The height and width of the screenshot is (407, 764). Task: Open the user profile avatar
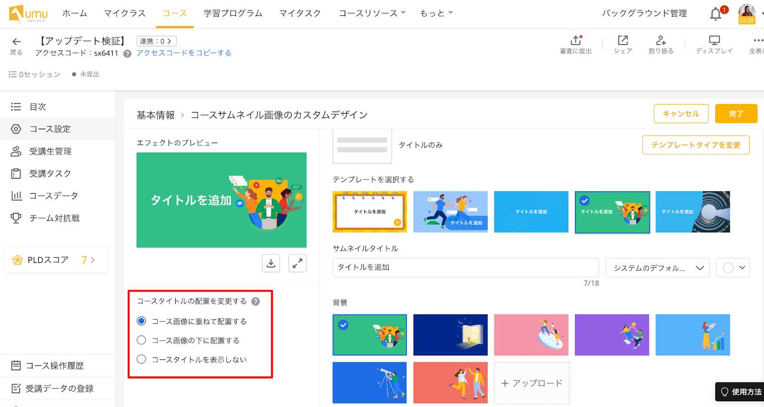(747, 13)
